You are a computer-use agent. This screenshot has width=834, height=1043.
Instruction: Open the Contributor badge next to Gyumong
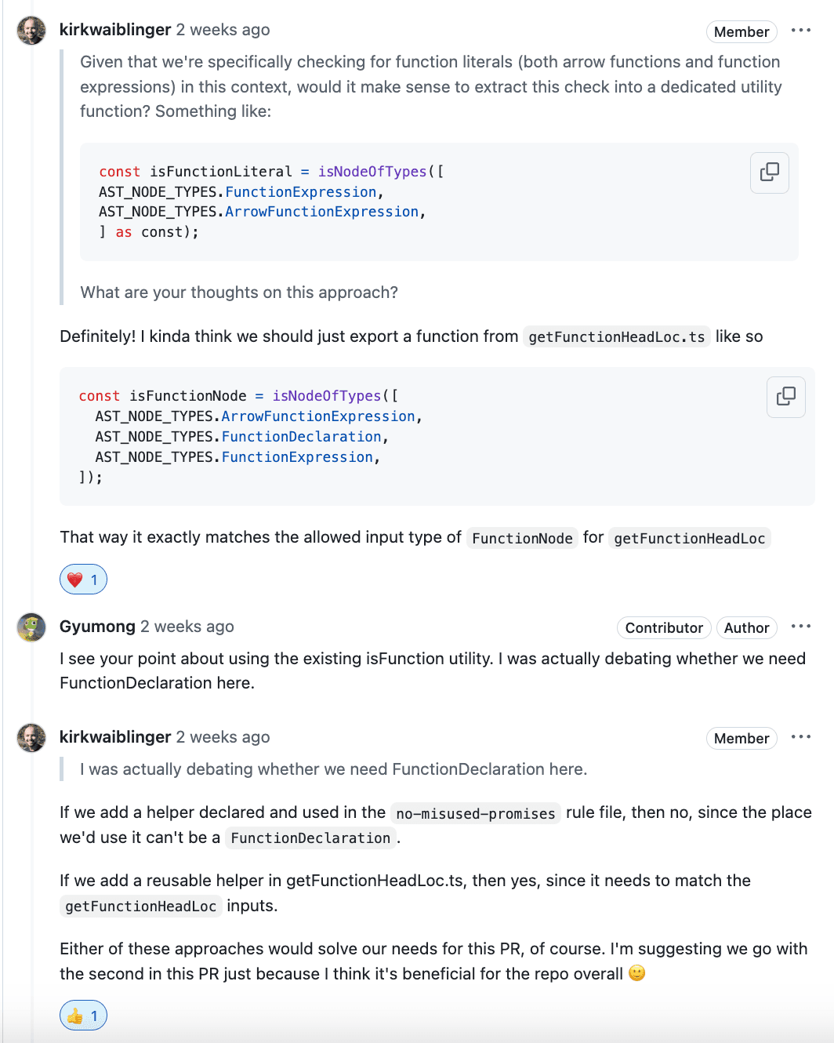663,627
